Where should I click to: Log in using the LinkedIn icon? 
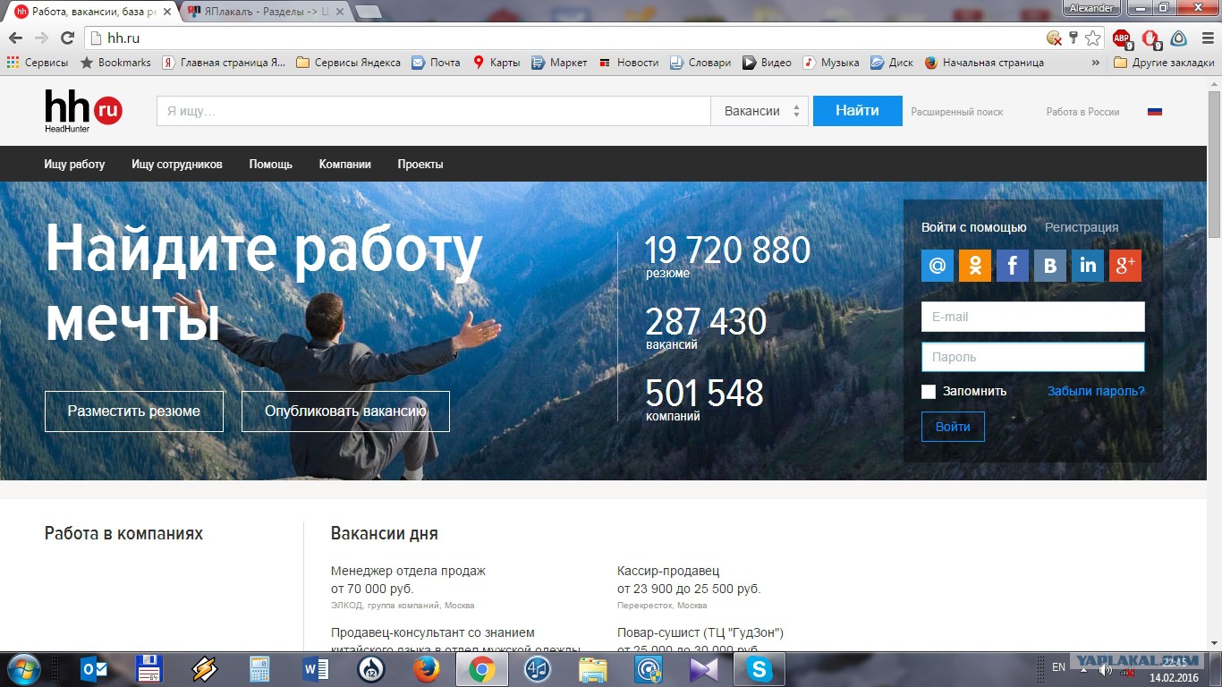pos(1088,266)
